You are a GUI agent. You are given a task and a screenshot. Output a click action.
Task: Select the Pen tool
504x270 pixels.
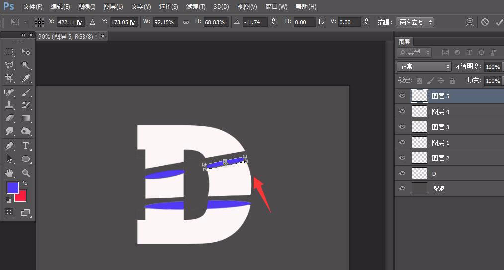pos(9,146)
